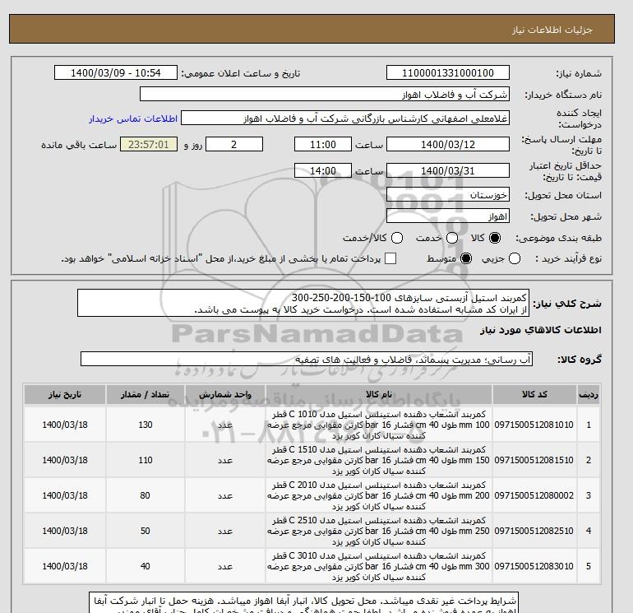Click the تاریخ نیاز column header

65,394
